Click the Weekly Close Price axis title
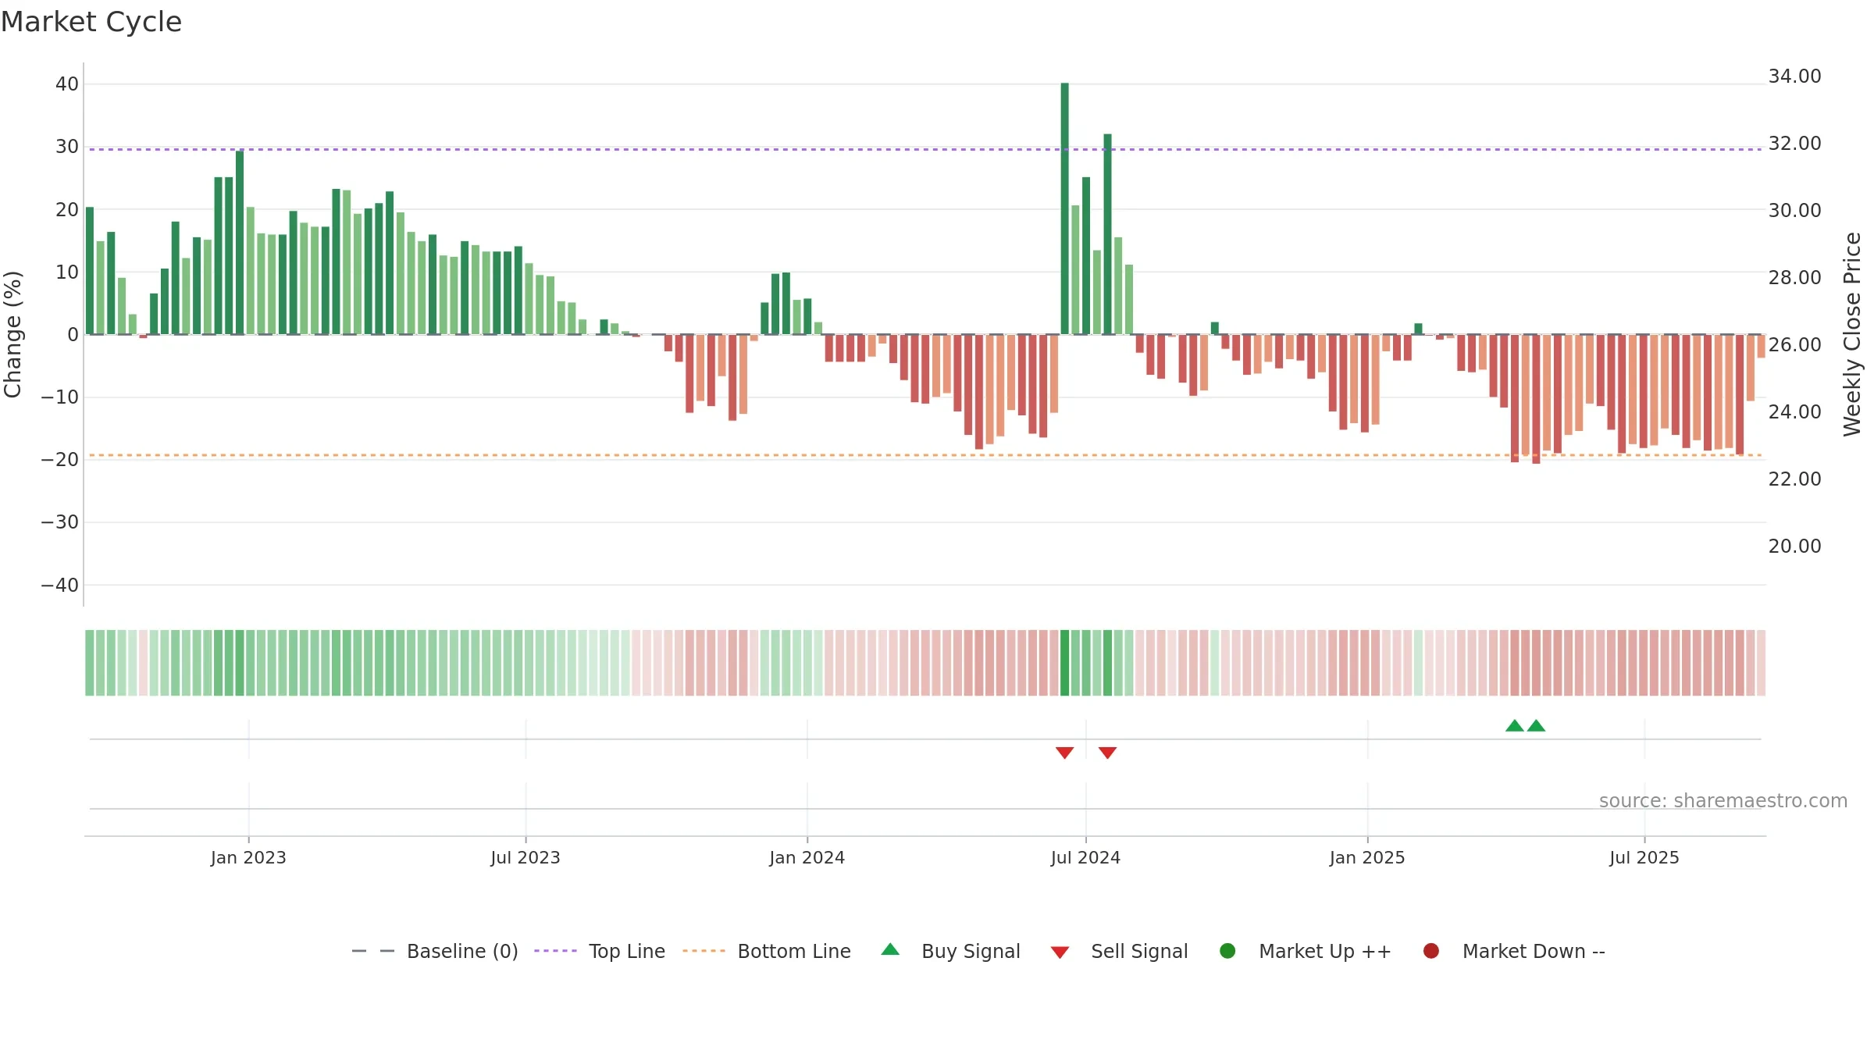 tap(1852, 334)
